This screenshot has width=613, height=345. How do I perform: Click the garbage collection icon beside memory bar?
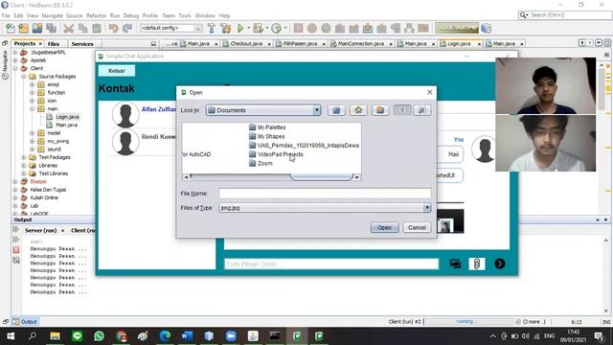coord(486,28)
